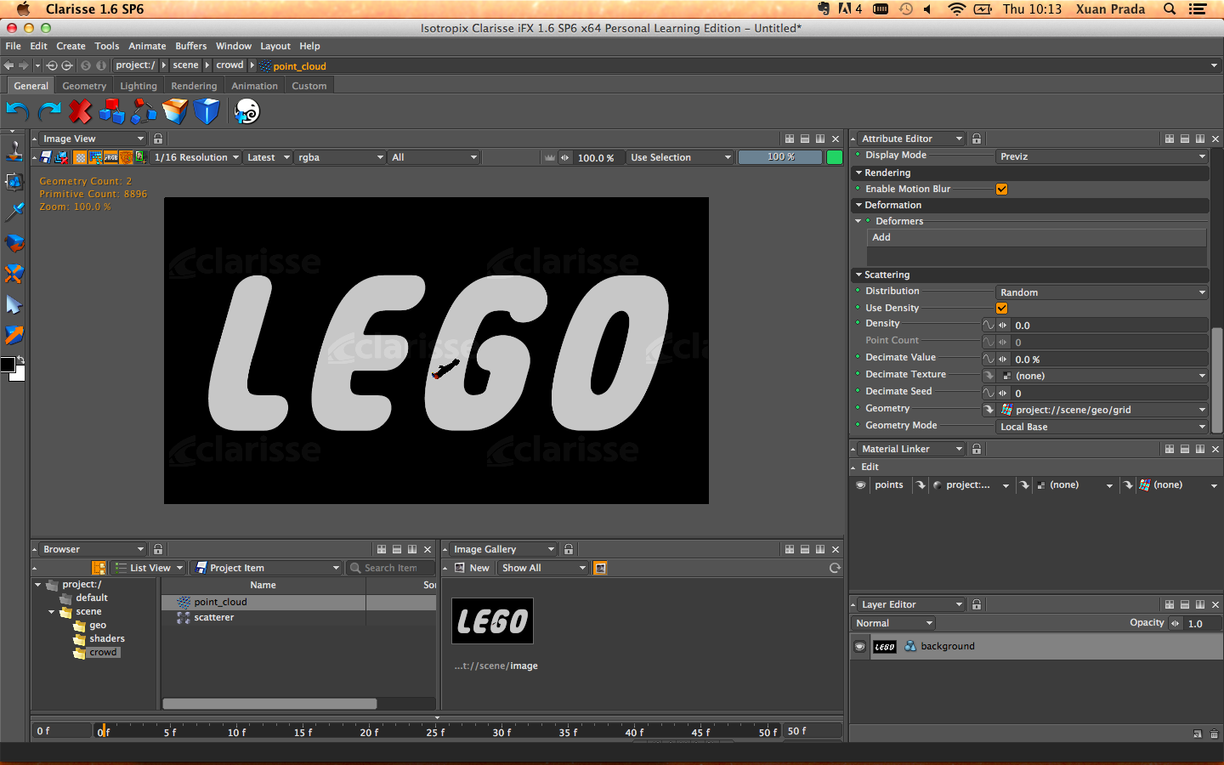Click the back navigation arrow in path bar
1224x765 pixels.
(x=8, y=65)
